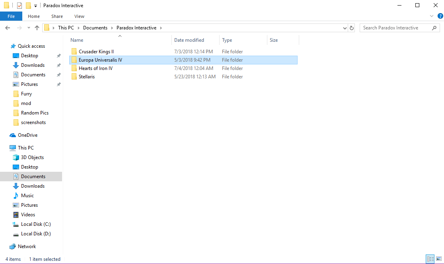This screenshot has width=444, height=264.
Task: Click the date 7/3/2018 12:14 PM
Action: (x=193, y=52)
